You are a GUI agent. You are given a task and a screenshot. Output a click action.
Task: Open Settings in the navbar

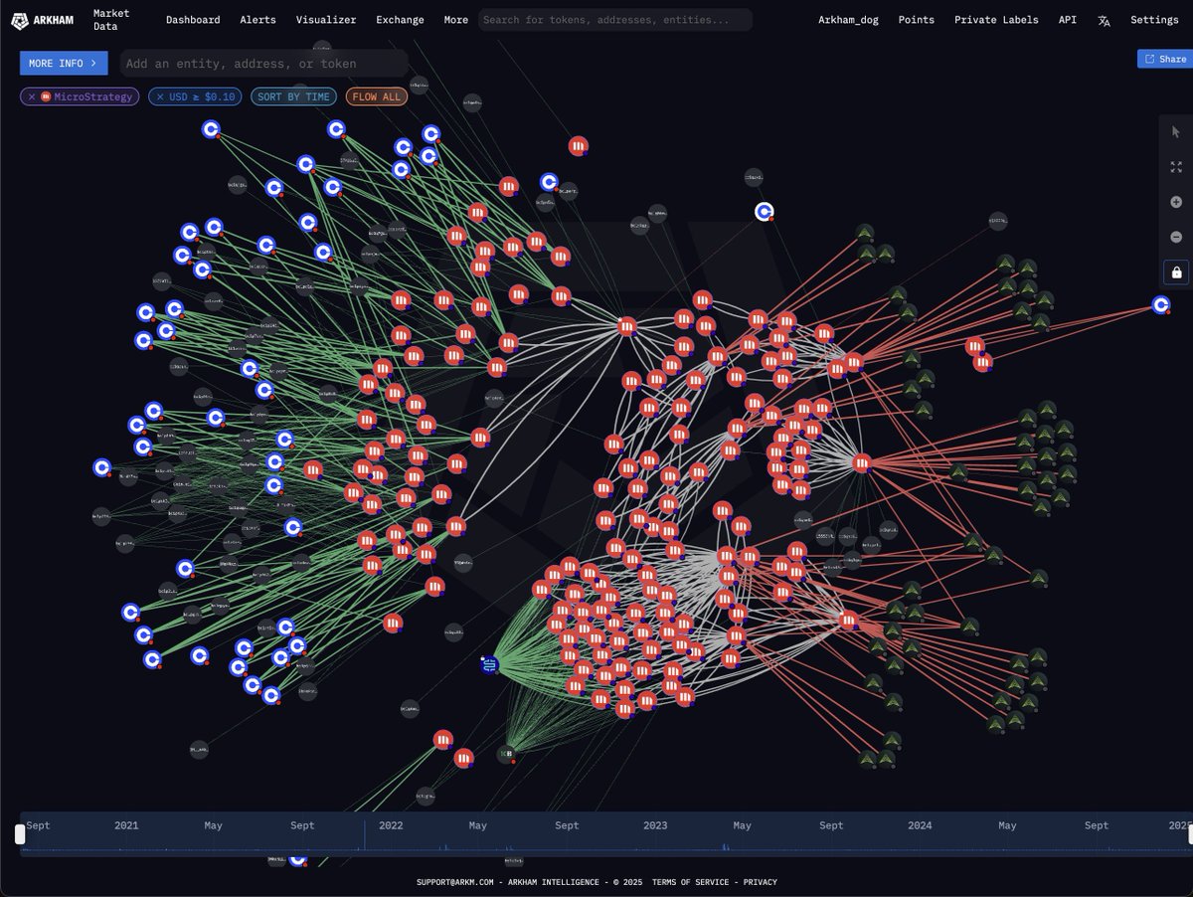pos(1154,20)
